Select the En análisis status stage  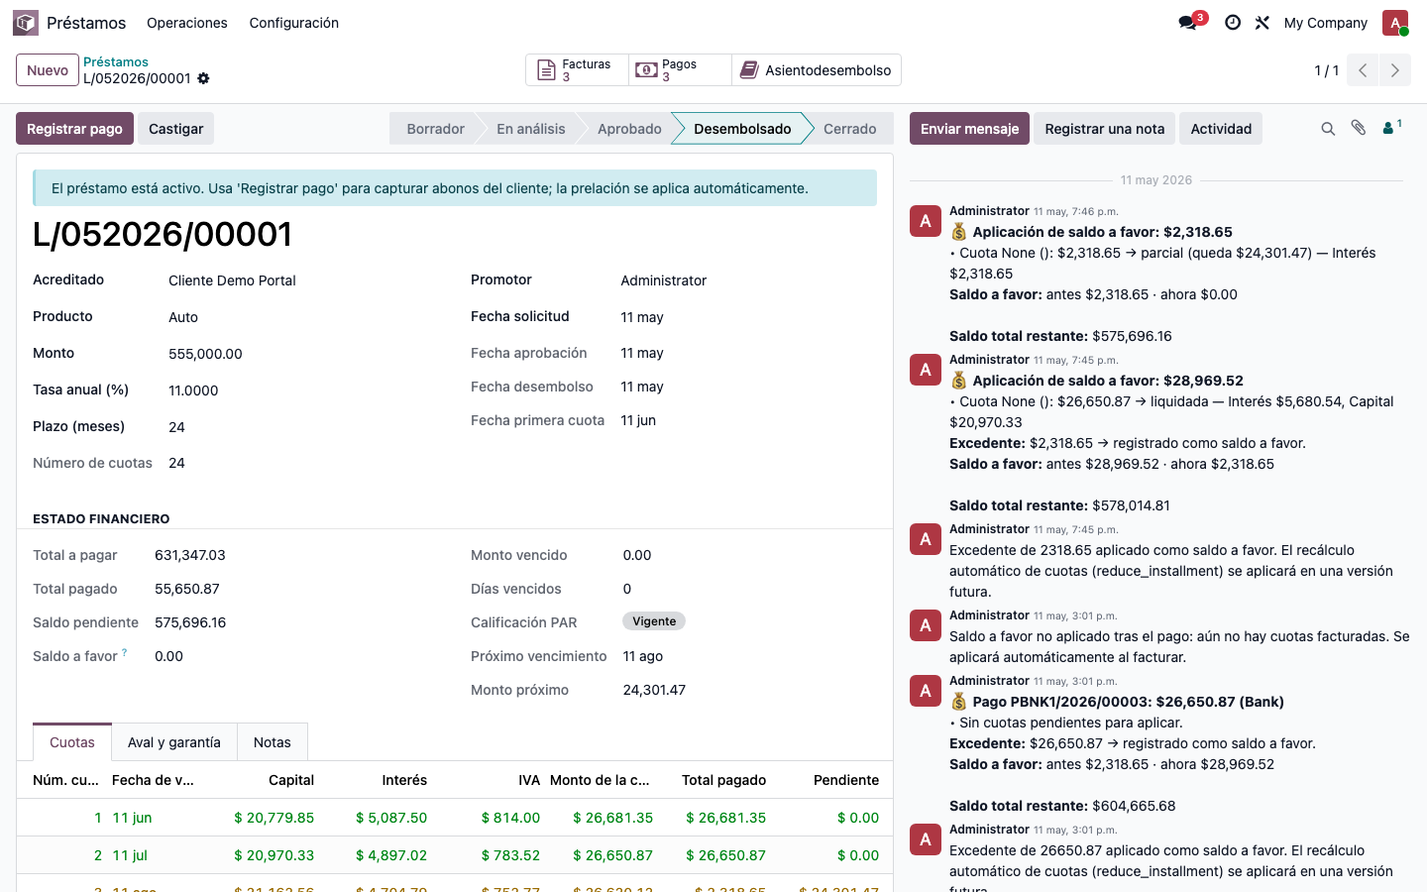coord(531,129)
